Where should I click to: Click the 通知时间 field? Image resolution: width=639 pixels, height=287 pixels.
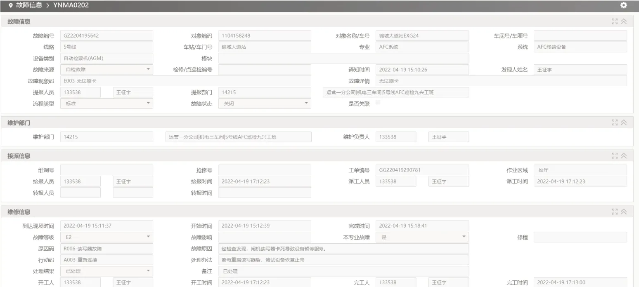(422, 70)
